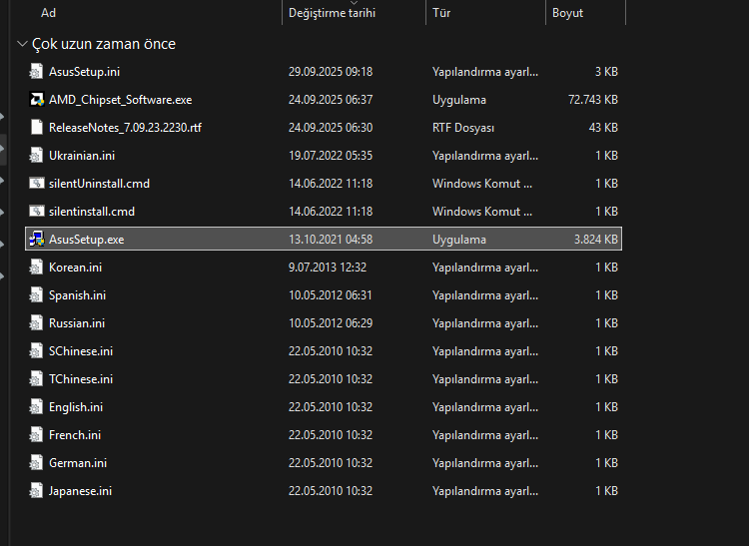Select file name ReleaseNotes_7.09.23.2230.rtf

click(125, 128)
